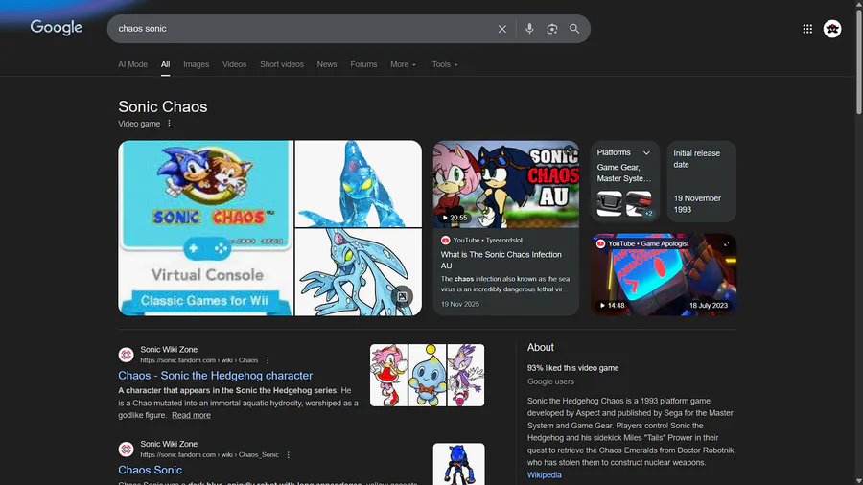Screen dimensions: 863x485
Task: Open image viewer icon on Chaos artwork
Action: click(403, 296)
